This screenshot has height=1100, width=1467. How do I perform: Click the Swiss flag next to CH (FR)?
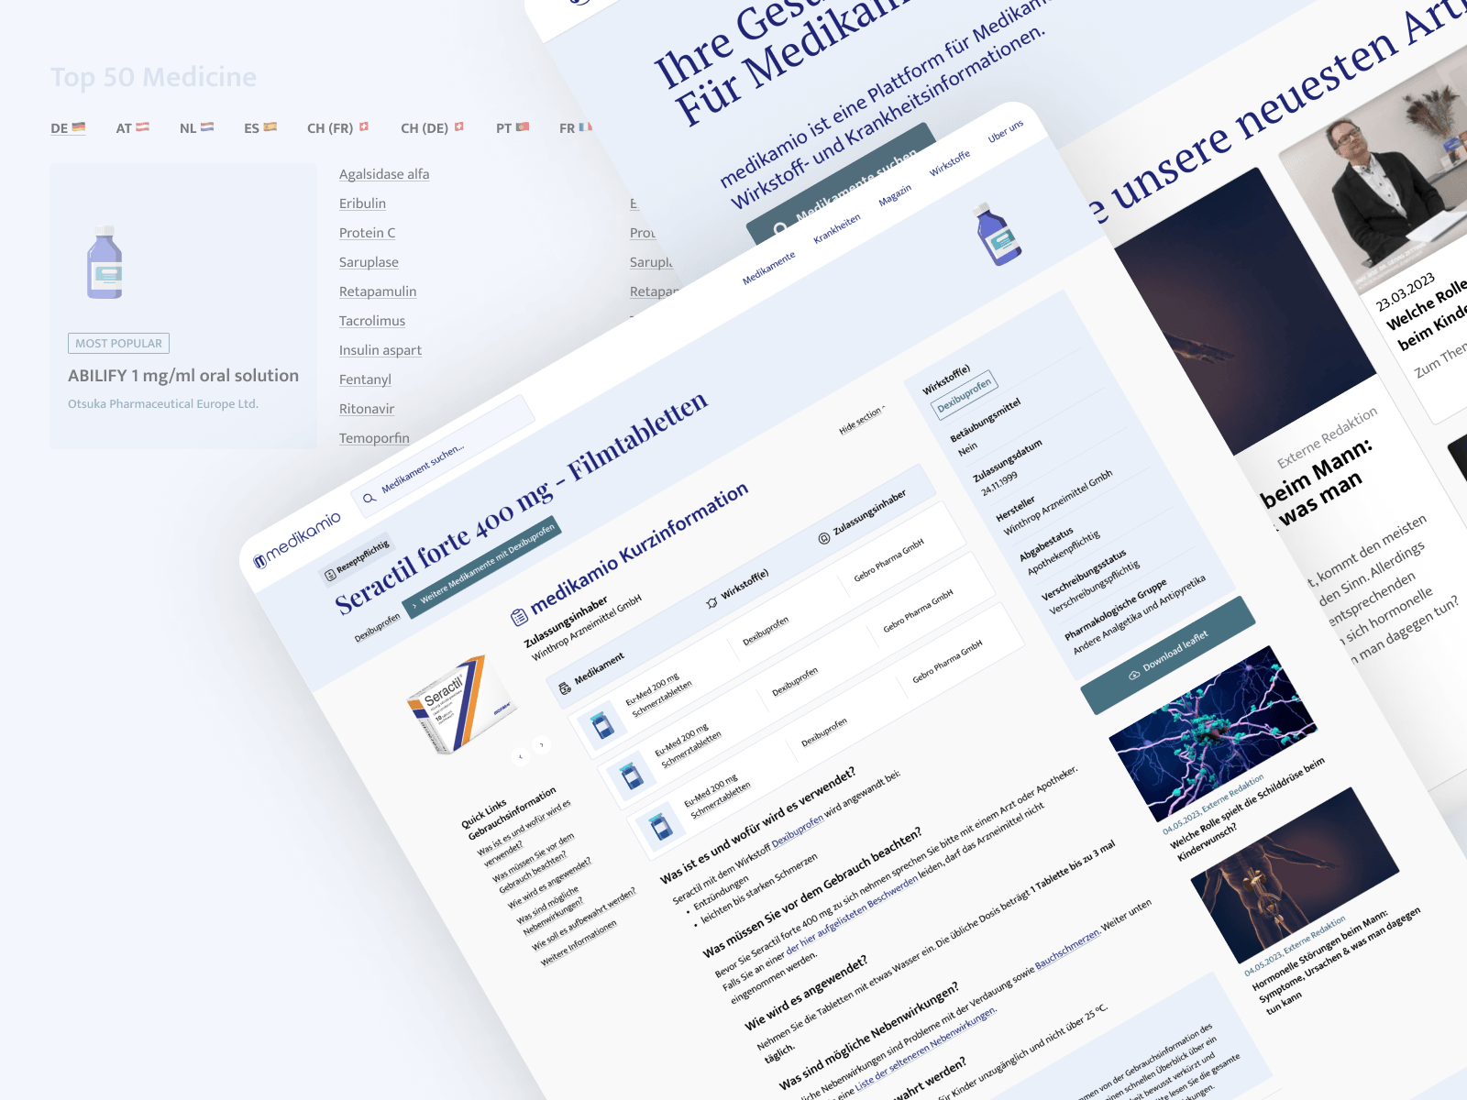tap(364, 126)
